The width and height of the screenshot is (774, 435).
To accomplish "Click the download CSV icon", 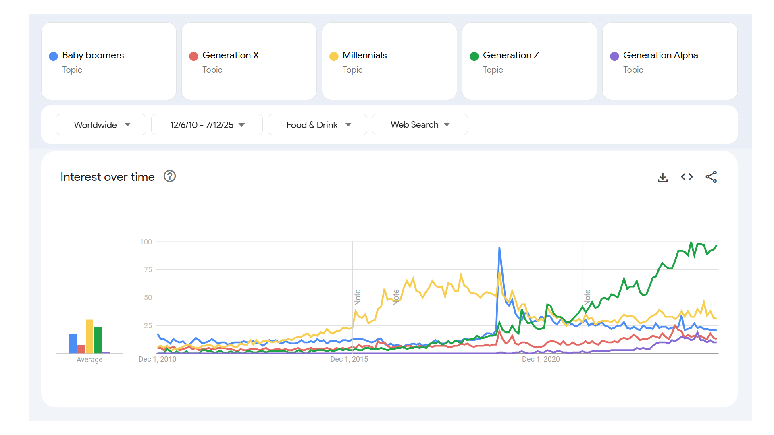I will click(663, 177).
